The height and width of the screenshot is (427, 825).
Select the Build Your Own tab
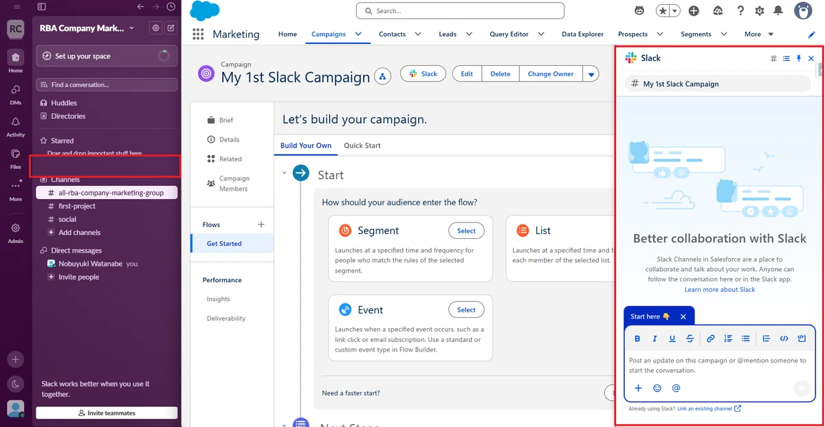[x=306, y=146]
